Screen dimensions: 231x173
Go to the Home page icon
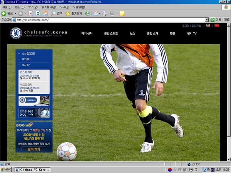click(x=45, y=13)
